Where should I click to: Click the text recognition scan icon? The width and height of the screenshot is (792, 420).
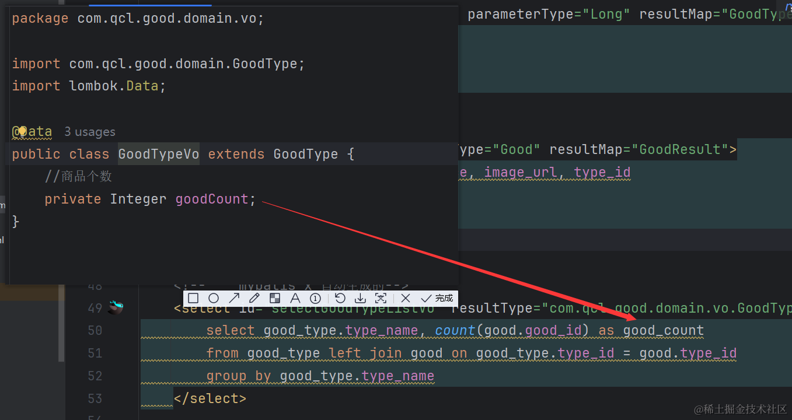pos(381,298)
